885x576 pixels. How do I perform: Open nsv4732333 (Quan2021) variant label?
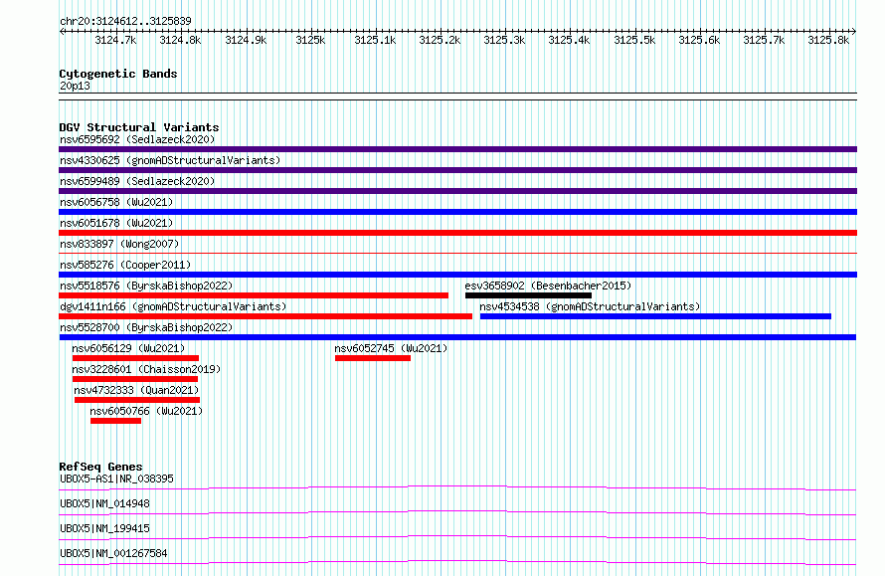click(136, 390)
